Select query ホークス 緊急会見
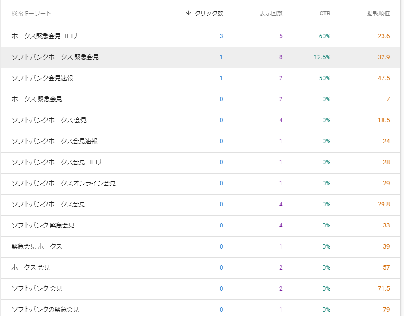The width and height of the screenshot is (404, 316). click(x=37, y=99)
